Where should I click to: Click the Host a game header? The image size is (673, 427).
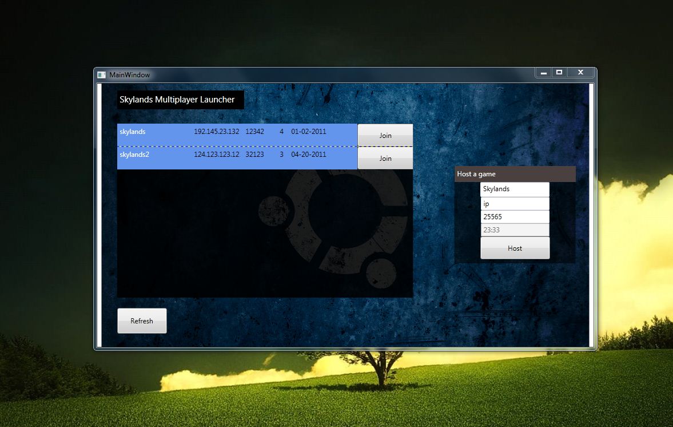515,174
